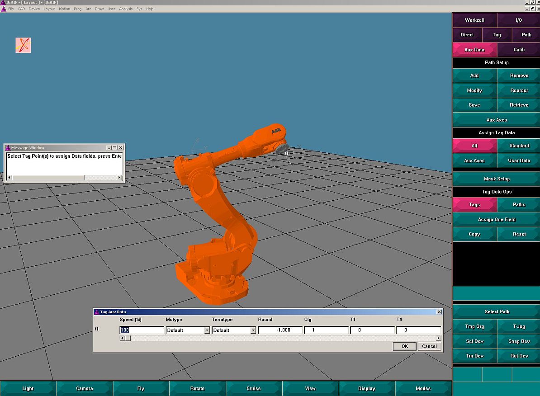Toggle the User Data option
Screen dimensions: 540x396
(519, 160)
